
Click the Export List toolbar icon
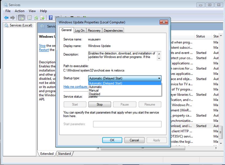[42, 18]
